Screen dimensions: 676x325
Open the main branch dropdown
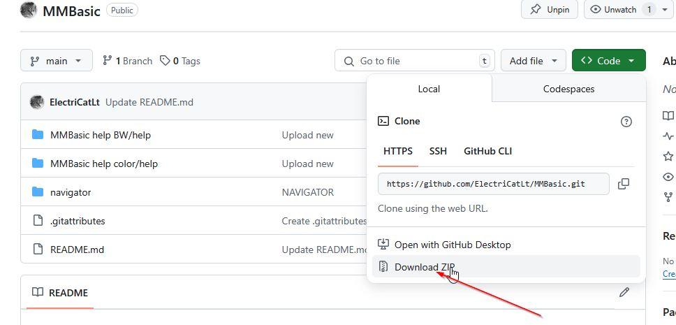click(x=56, y=61)
